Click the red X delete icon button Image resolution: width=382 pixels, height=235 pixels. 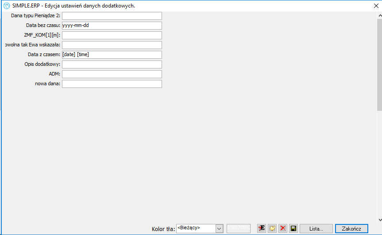283,228
